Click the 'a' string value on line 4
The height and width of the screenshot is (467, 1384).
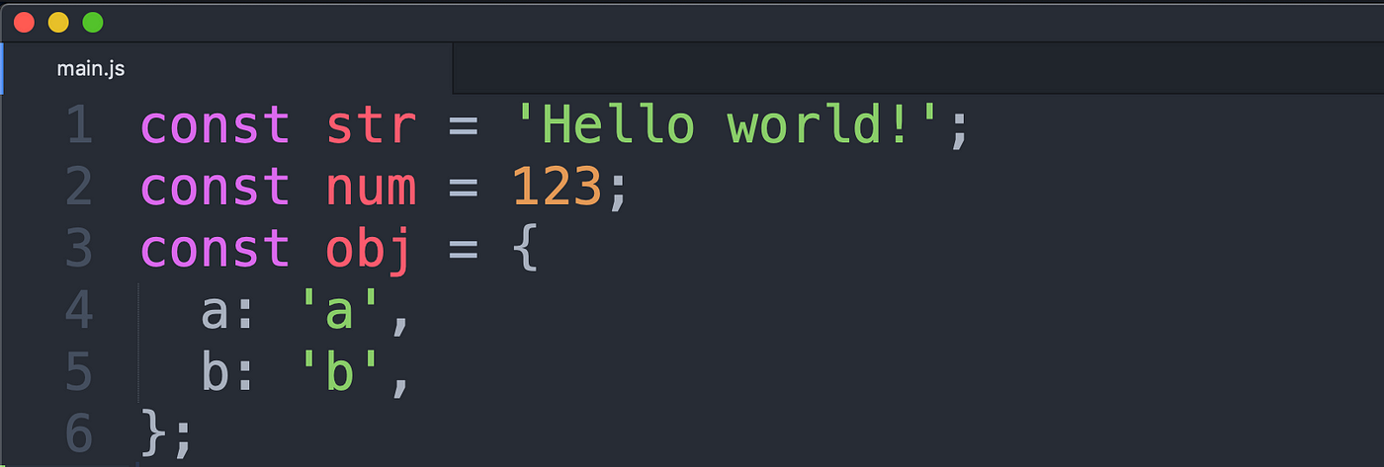pos(340,312)
